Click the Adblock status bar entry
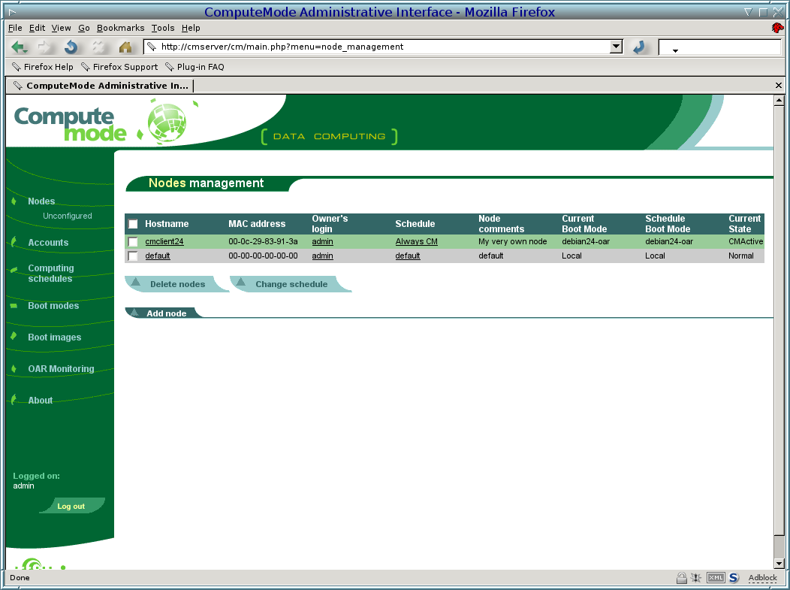790x590 pixels. [x=762, y=578]
